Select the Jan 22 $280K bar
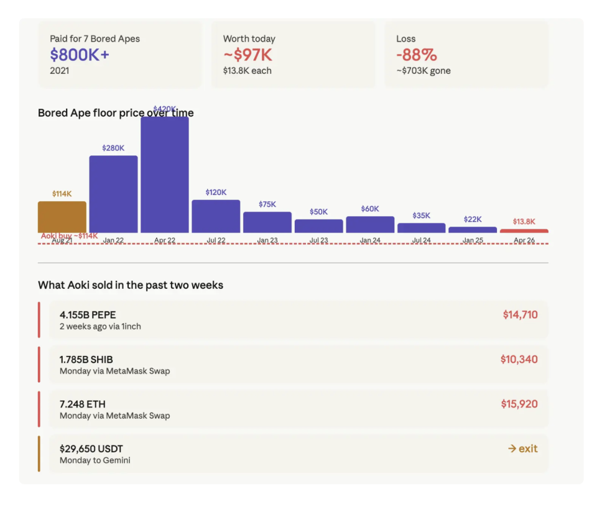Viewport: 597px width, 507px height. click(113, 194)
